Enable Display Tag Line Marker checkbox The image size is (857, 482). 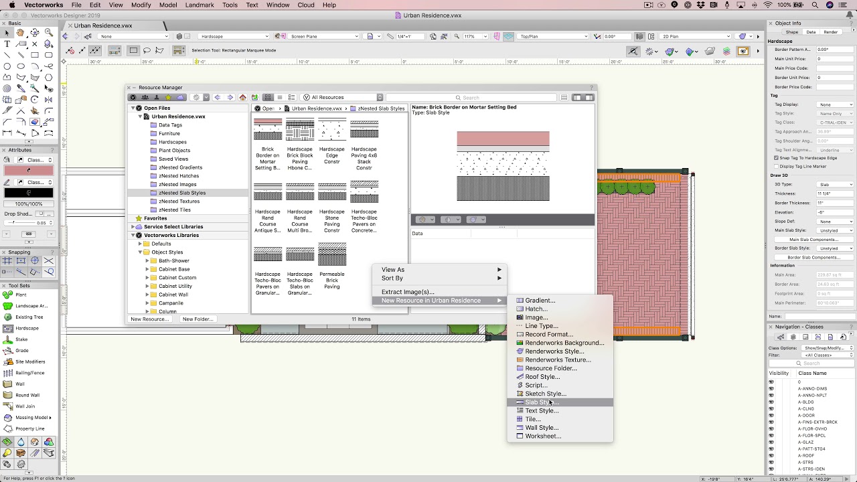click(776, 166)
